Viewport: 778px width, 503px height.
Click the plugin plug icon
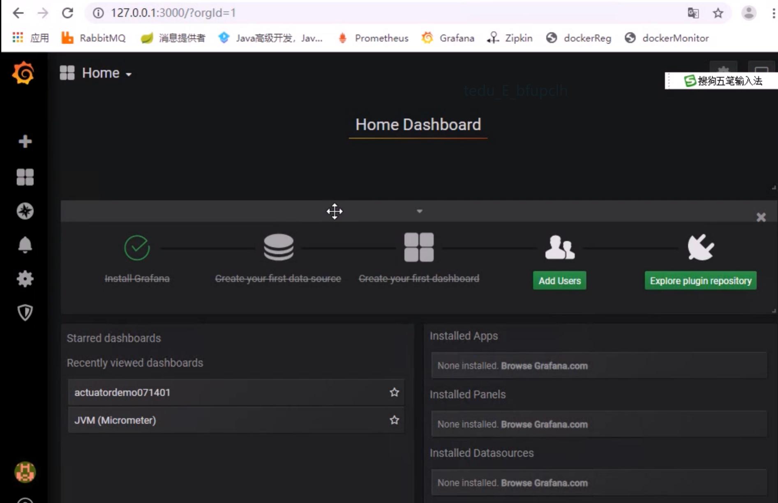(x=701, y=247)
